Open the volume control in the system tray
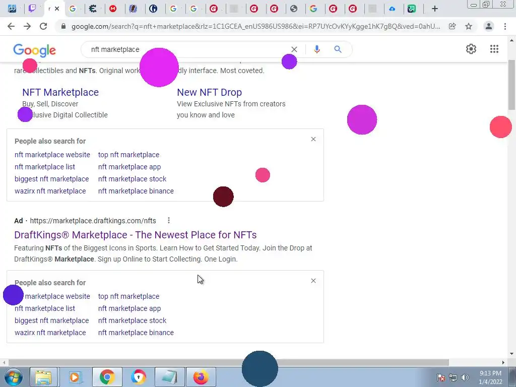The width and height of the screenshot is (516, 387). [465, 377]
